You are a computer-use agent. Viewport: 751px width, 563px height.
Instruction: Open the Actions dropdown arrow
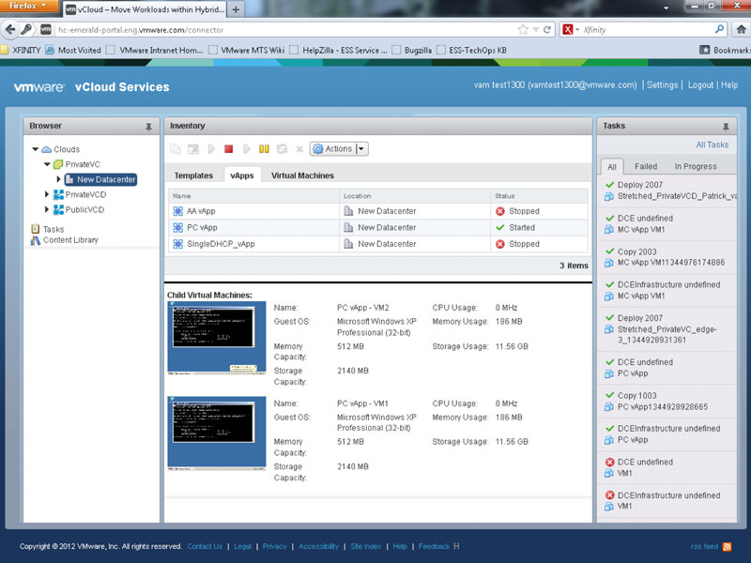(362, 149)
